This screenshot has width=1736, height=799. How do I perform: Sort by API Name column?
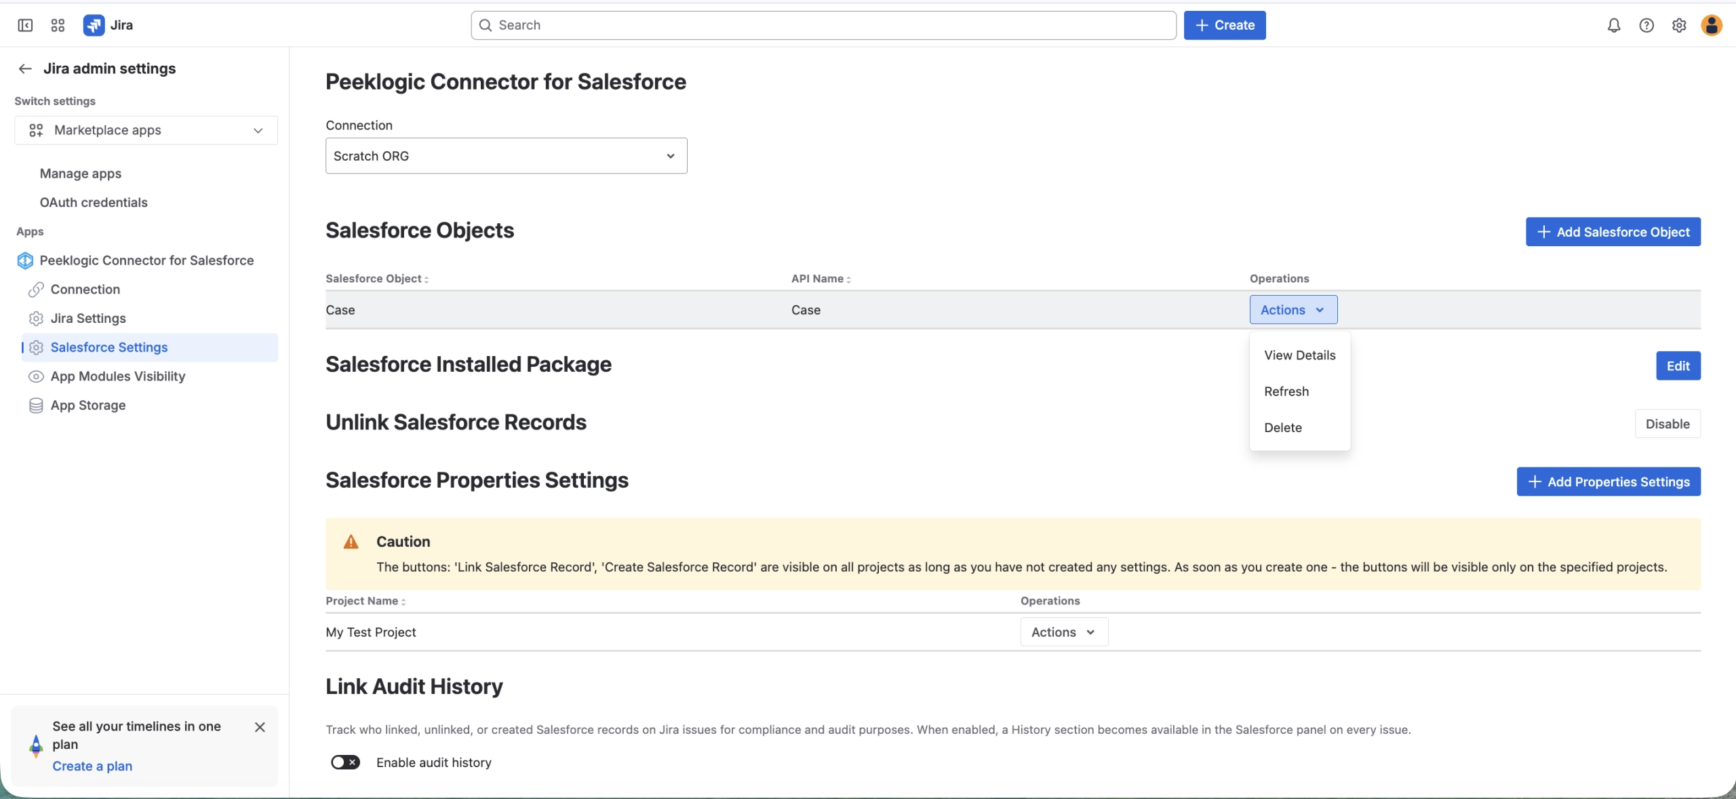[821, 279]
